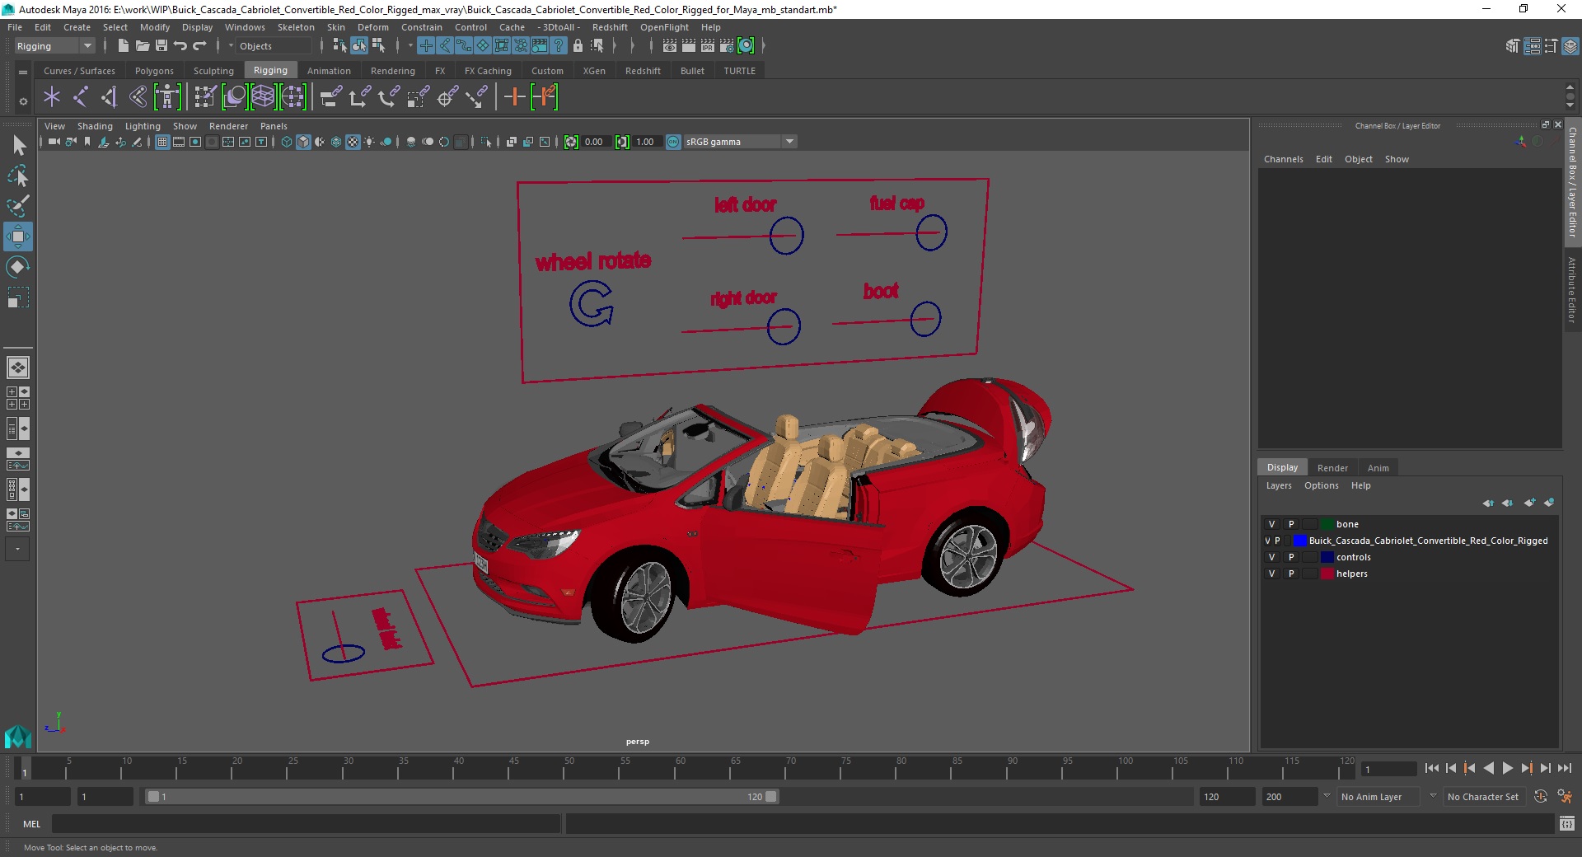
Task: Toggle visibility V of the helpers layer
Action: pos(1271,574)
